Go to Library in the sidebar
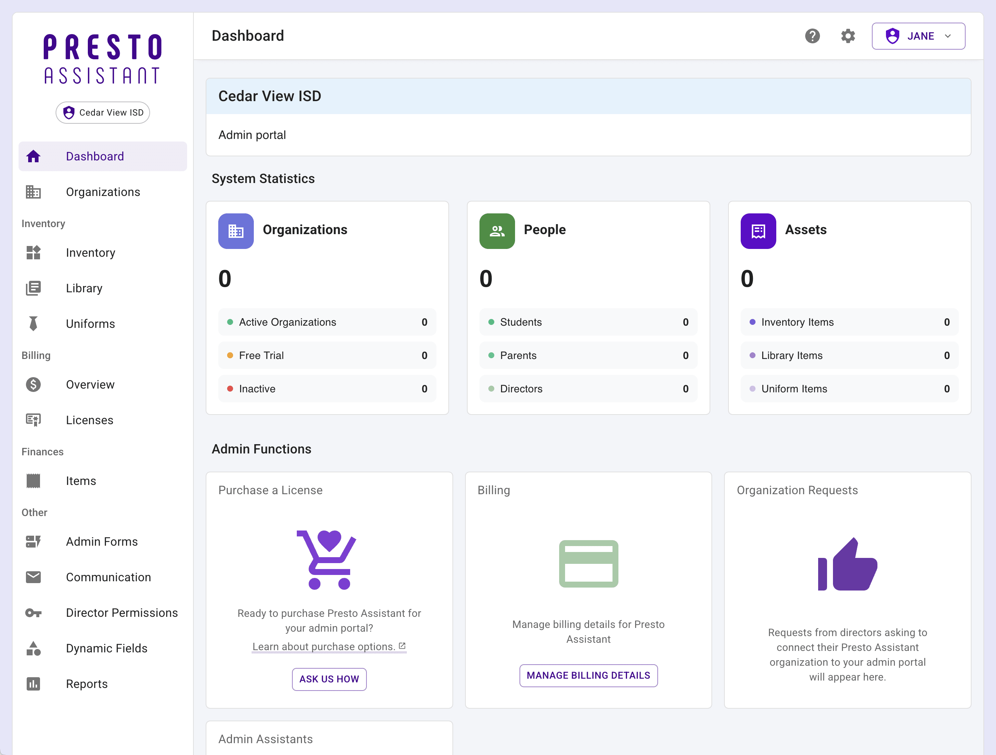The width and height of the screenshot is (996, 755). point(84,288)
